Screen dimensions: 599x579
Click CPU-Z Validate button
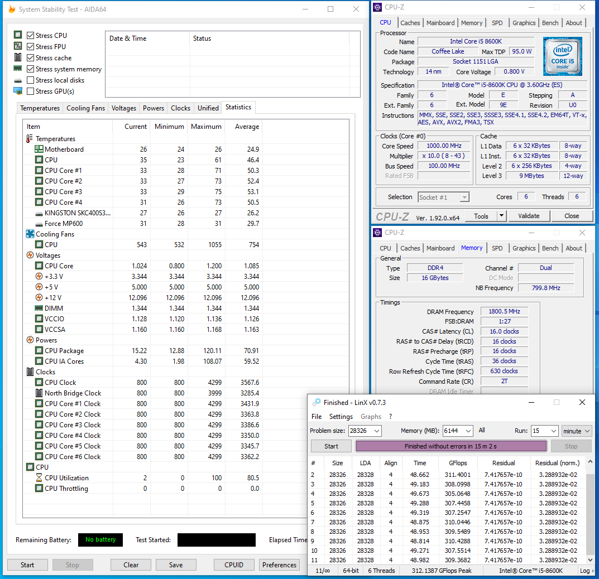[529, 216]
